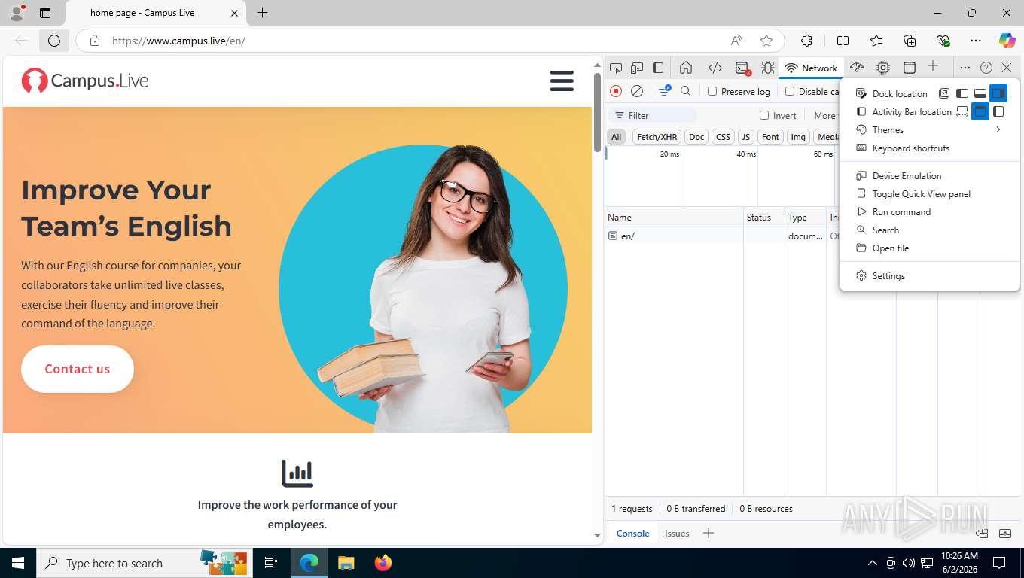
Task: Click the network Filter input field
Action: (x=652, y=115)
